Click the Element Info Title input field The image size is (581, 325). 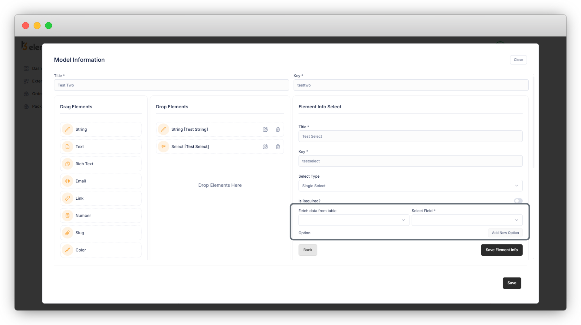(410, 136)
